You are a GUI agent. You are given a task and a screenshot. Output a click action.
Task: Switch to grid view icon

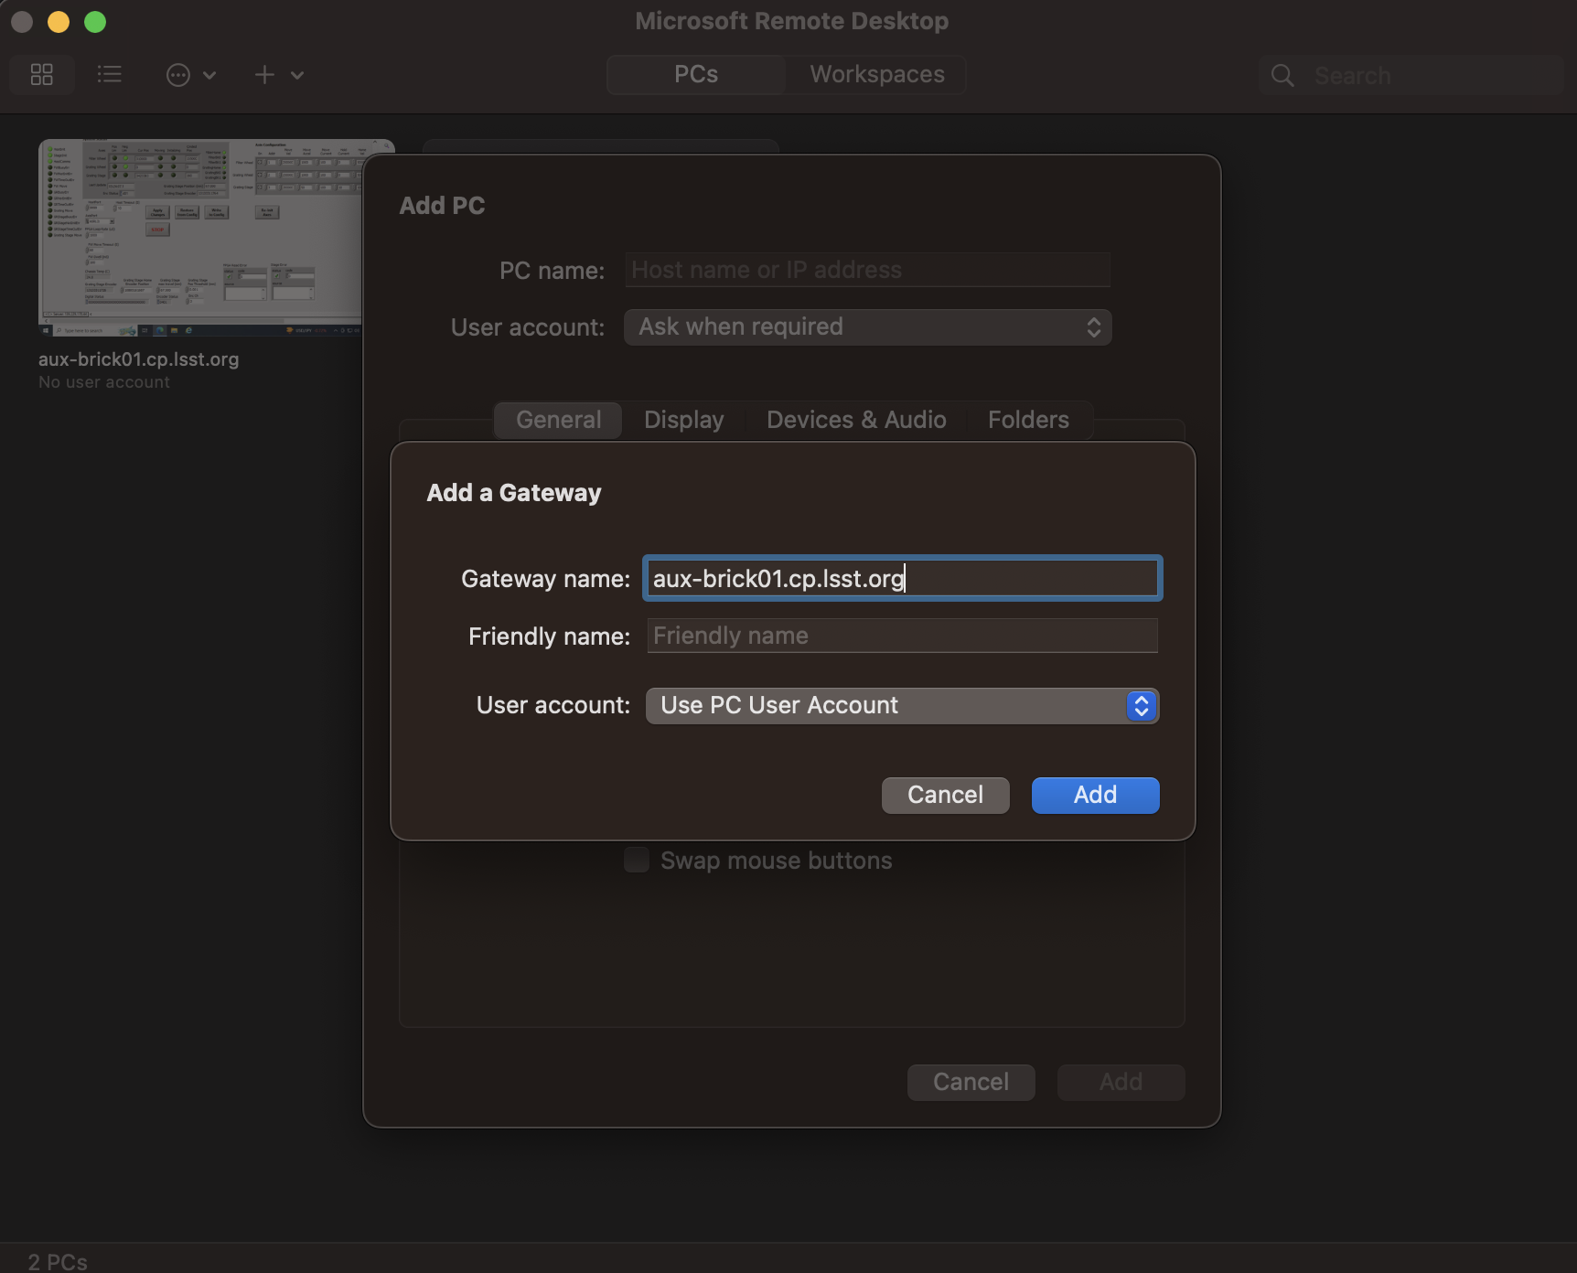pyautogui.click(x=42, y=75)
